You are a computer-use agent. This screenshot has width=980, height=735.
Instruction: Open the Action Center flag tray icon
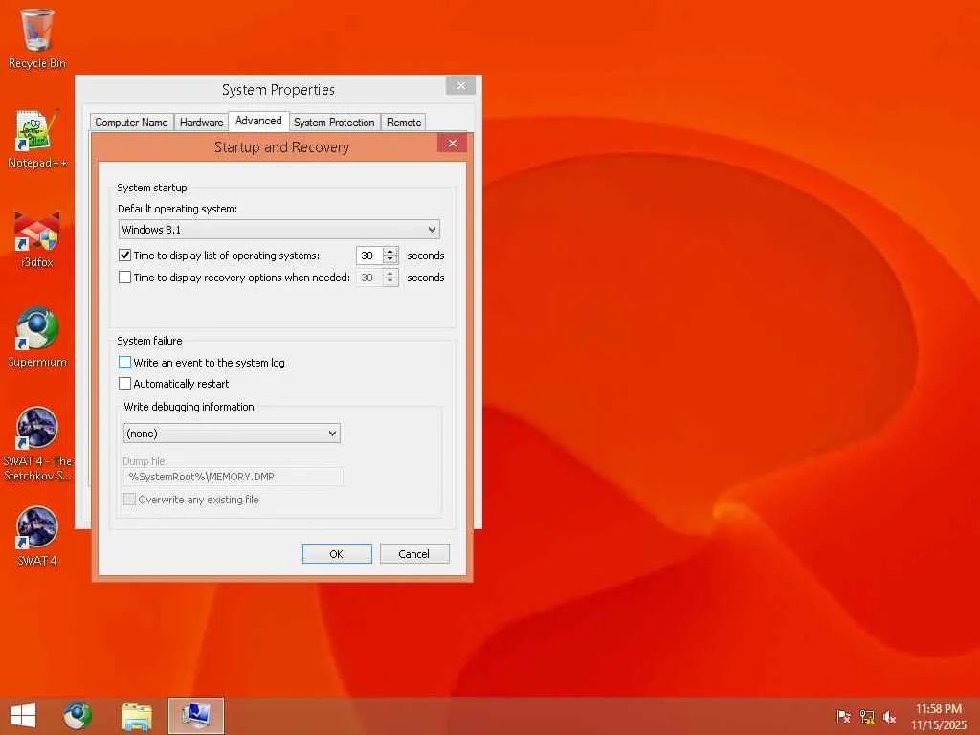coord(843,717)
